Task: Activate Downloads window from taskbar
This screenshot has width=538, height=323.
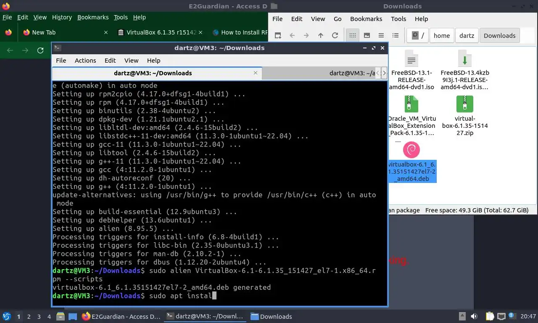Action: [271, 316]
